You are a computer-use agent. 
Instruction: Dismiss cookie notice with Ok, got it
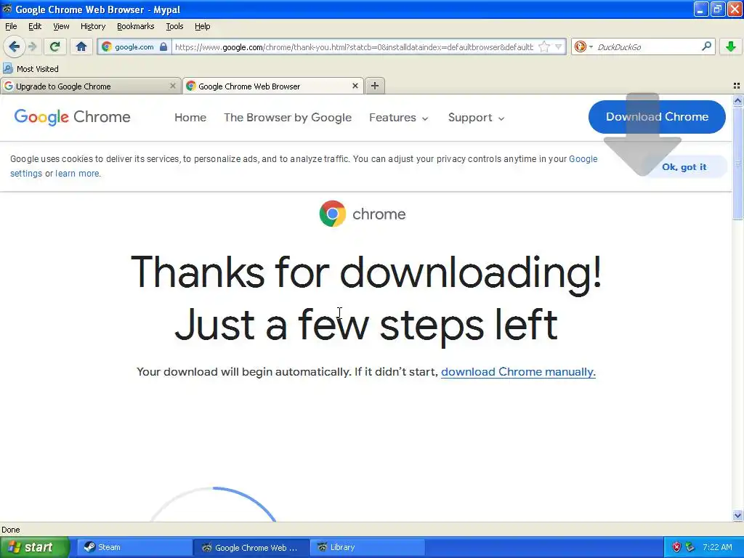tap(684, 167)
